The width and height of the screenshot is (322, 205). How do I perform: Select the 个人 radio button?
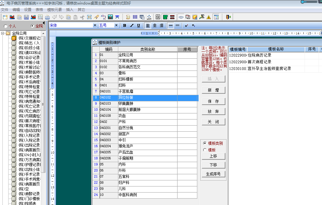[x=5, y=26]
